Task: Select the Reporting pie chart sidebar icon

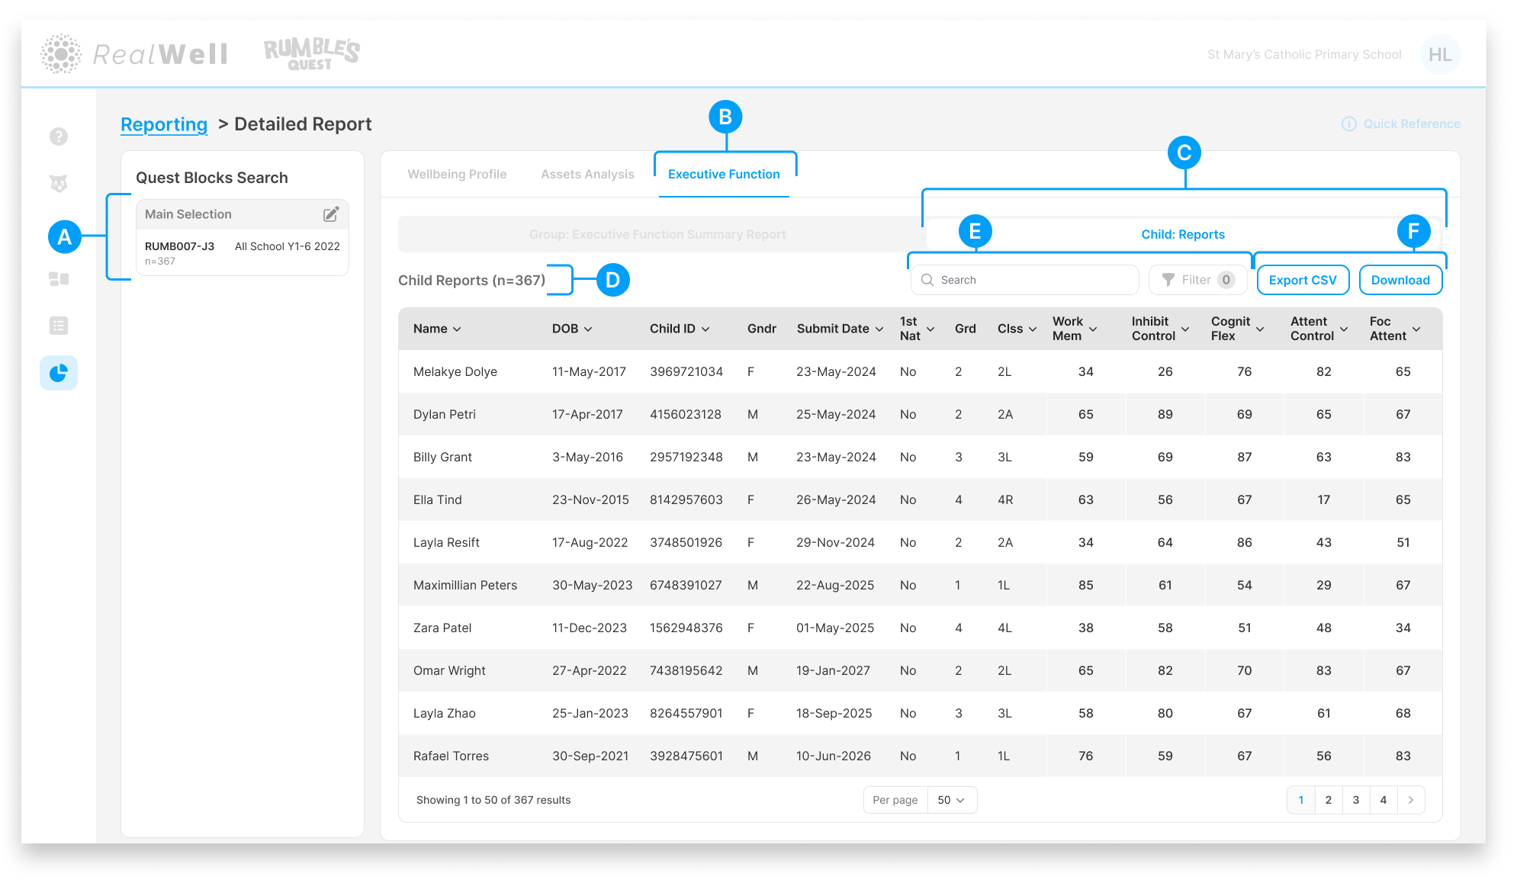Action: 59,373
